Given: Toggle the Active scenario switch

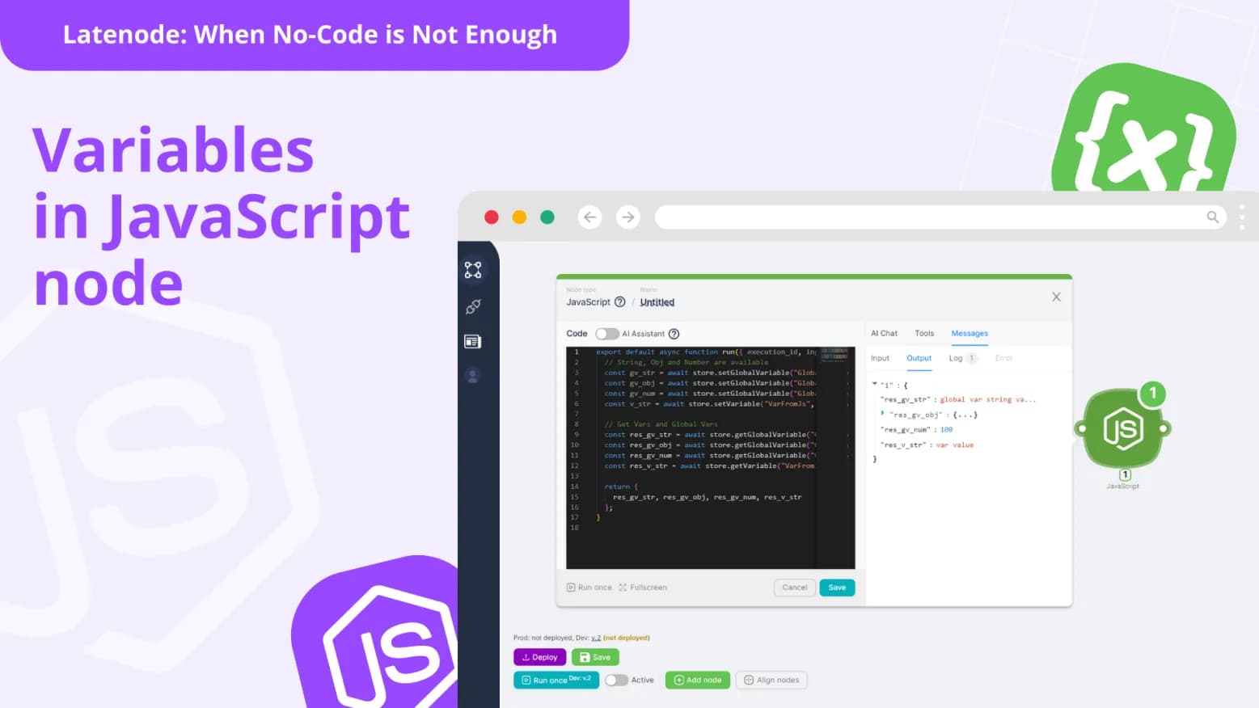Looking at the screenshot, I should tap(616, 681).
